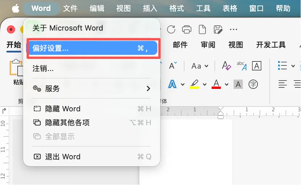Viewport: 301px width, 185px height.
Task: Open the Apple menu
Action: click(16, 8)
